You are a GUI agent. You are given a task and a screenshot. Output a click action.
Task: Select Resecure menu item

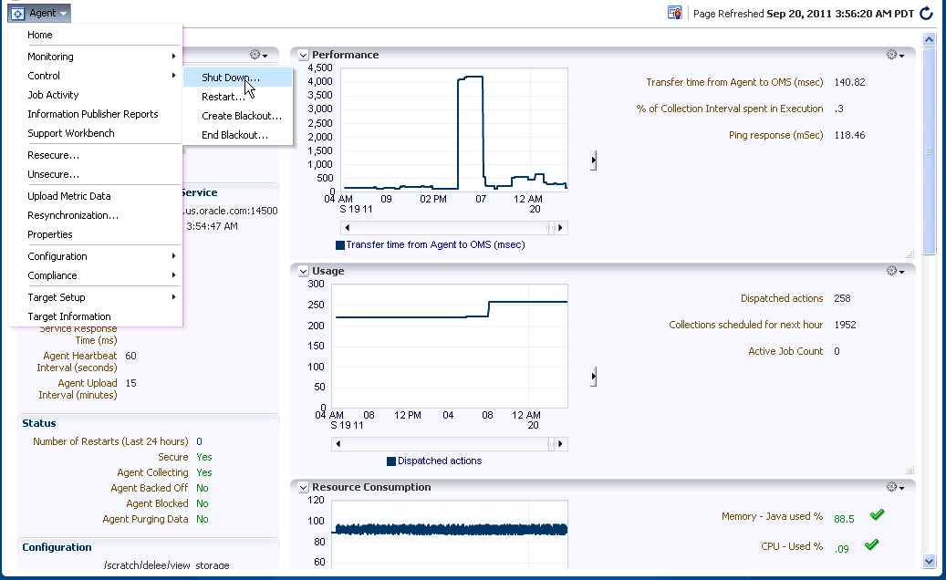(x=95, y=155)
